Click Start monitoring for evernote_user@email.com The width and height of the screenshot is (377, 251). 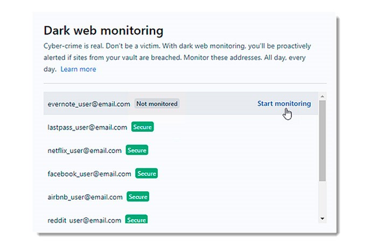[x=284, y=103]
